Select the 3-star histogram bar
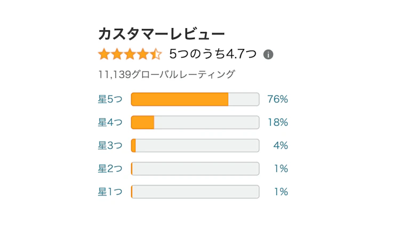The height and width of the screenshot is (225, 400). (195, 146)
